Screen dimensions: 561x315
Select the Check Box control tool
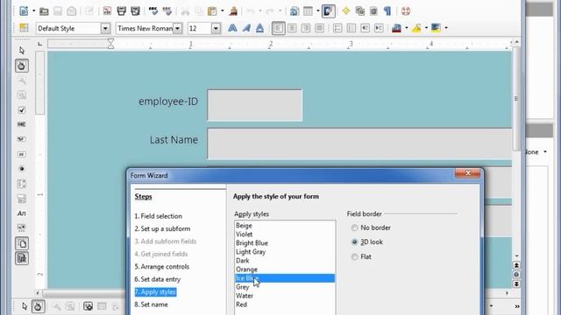pyautogui.click(x=22, y=109)
